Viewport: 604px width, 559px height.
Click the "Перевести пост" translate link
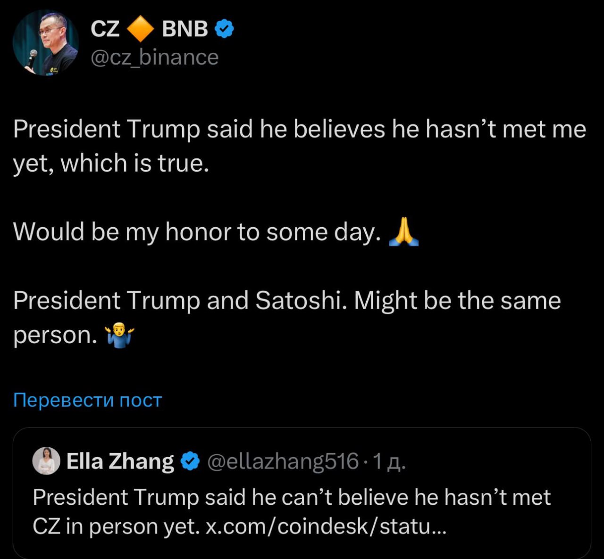point(87,400)
